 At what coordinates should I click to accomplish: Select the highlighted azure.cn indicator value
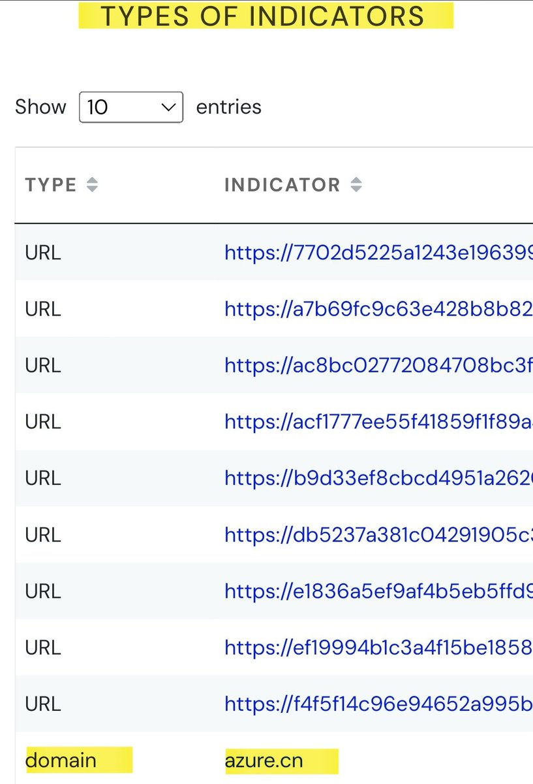264,760
